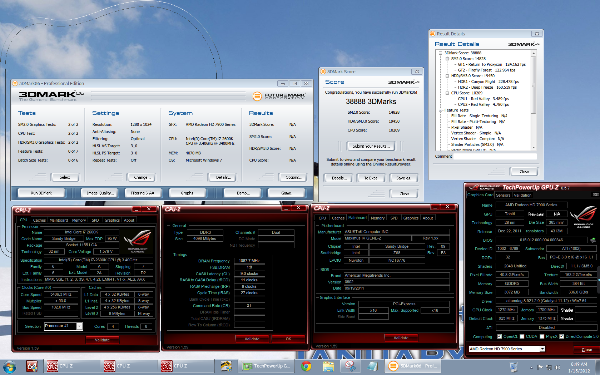Click the Result Details scrollbar up arrow
This screenshot has height=375, width=600.
534,53
